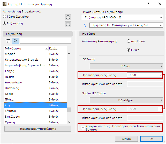The height and width of the screenshot is (144, 166).
Task: Select the Επικάλυψη row
Action: [x=35, y=117]
